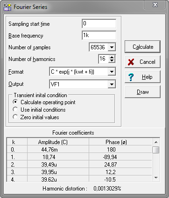Viewport: 169px width, 198px height.
Task: Click the coefficients table scroll down arrow
Action: (x=156, y=178)
